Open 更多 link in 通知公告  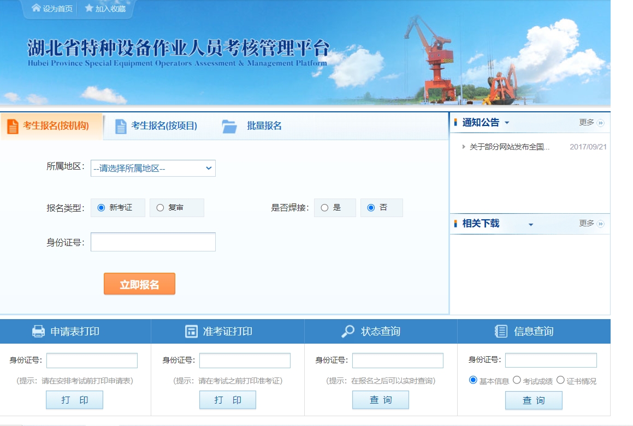(586, 122)
